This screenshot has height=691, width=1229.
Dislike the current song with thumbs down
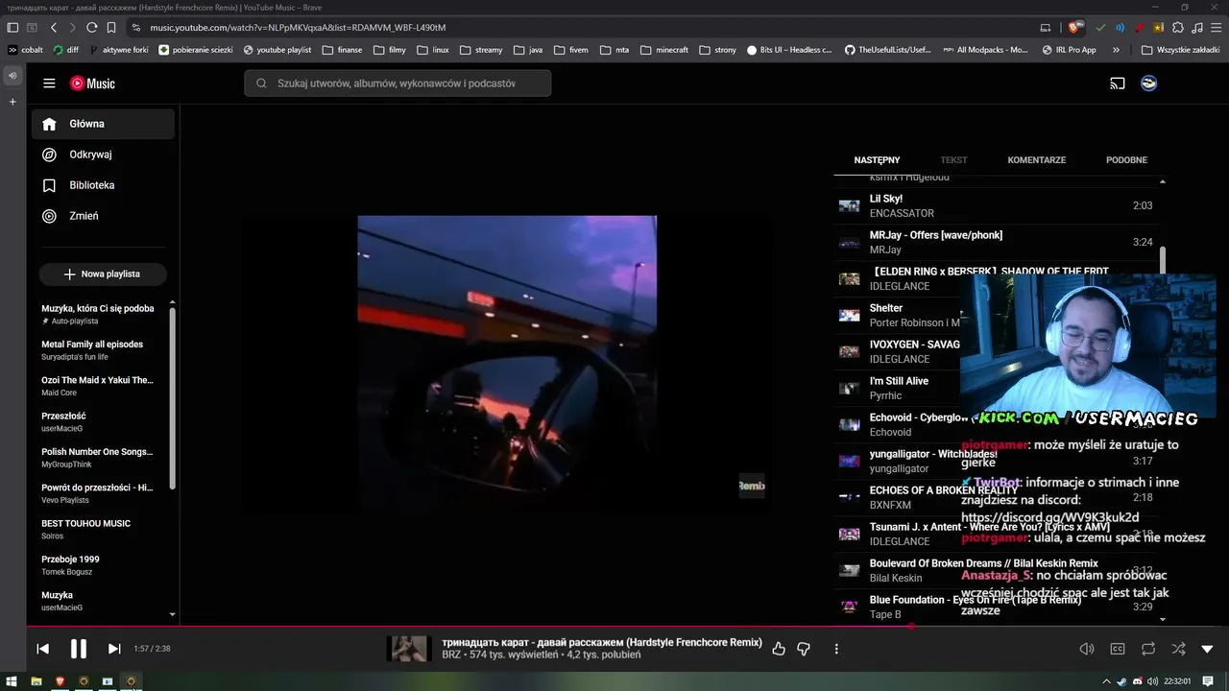(804, 649)
